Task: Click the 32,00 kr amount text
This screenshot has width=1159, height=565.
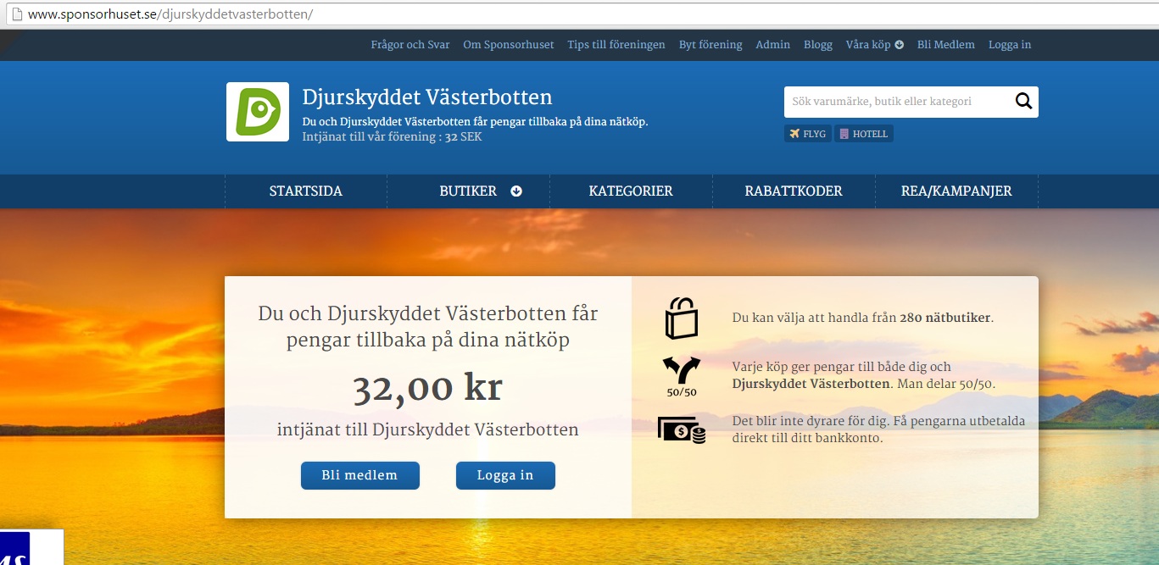Action: [x=427, y=389]
